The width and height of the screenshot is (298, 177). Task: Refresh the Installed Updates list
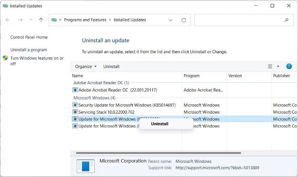[184, 20]
